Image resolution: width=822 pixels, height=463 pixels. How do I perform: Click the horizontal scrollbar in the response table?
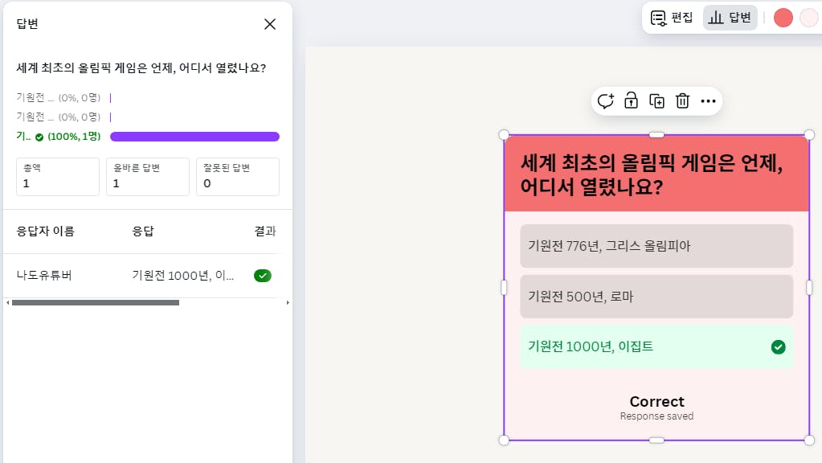[x=95, y=303]
